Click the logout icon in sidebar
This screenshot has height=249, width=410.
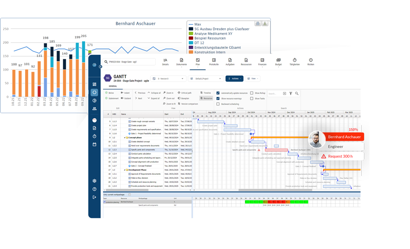pos(94,197)
